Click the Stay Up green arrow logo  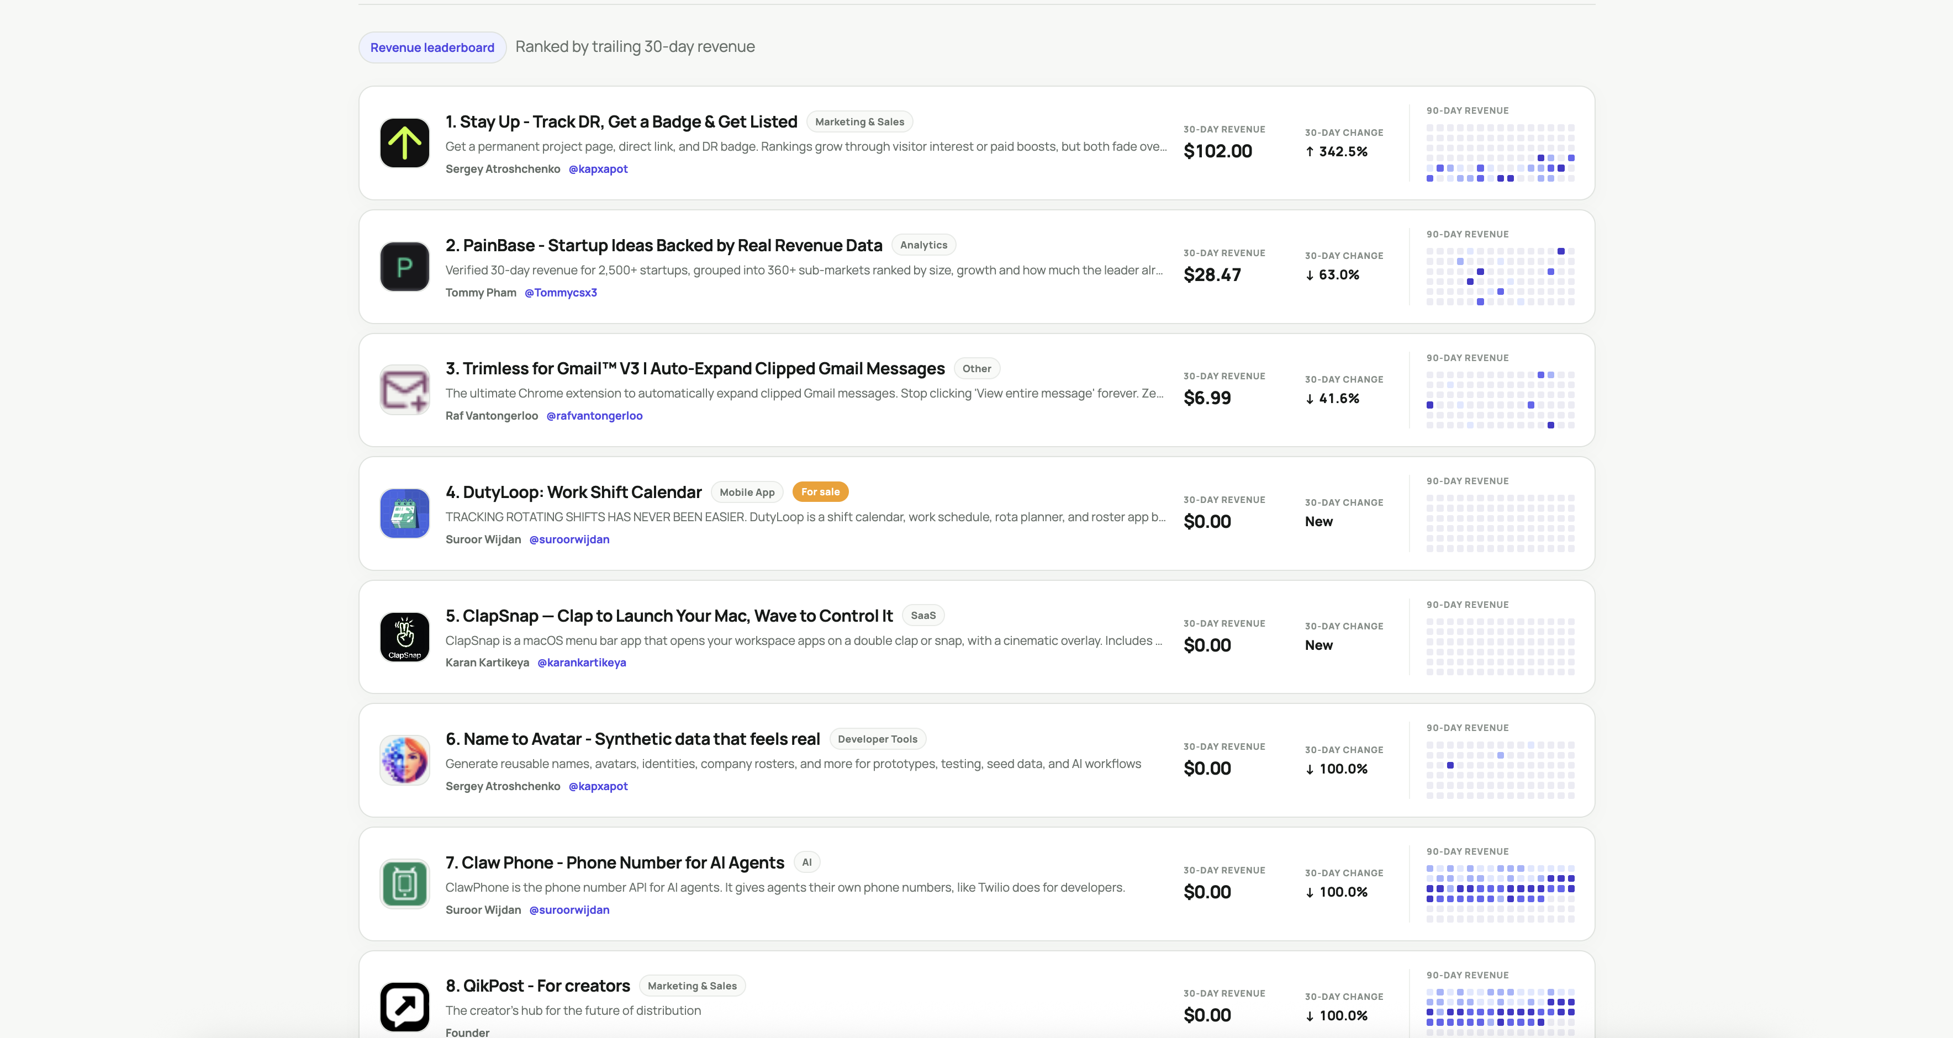point(404,142)
